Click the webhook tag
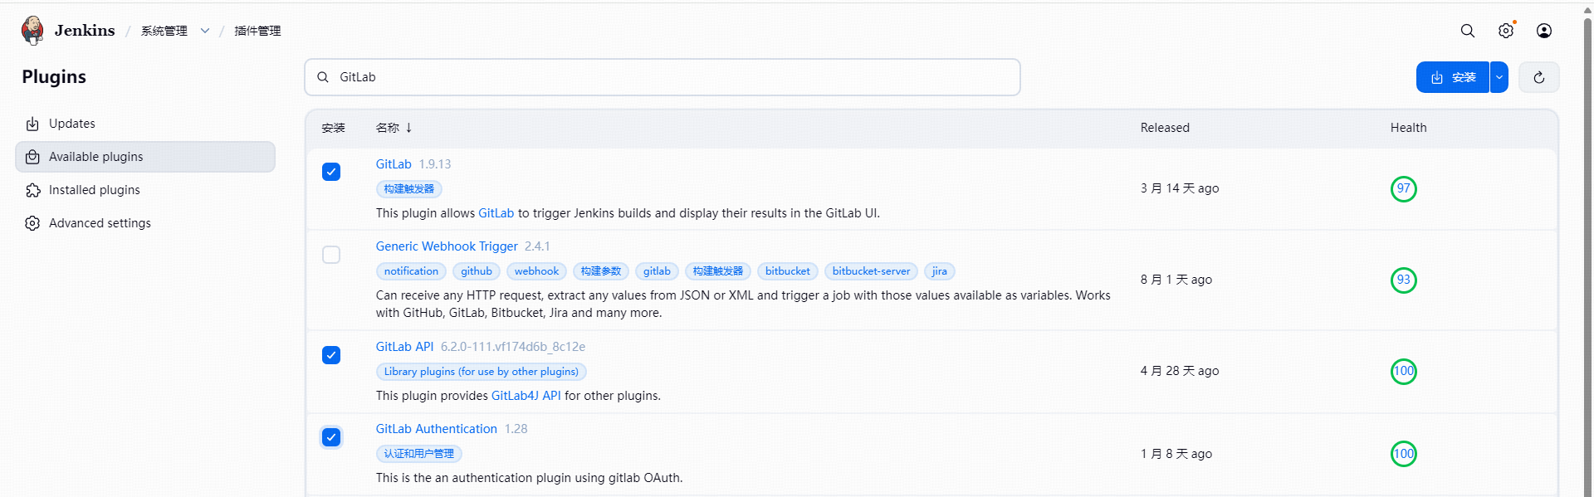1594x497 pixels. pos(536,271)
